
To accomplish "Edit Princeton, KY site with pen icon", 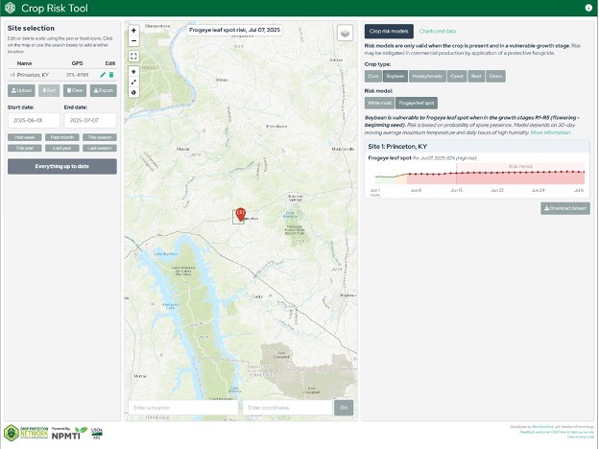I will tap(103, 74).
